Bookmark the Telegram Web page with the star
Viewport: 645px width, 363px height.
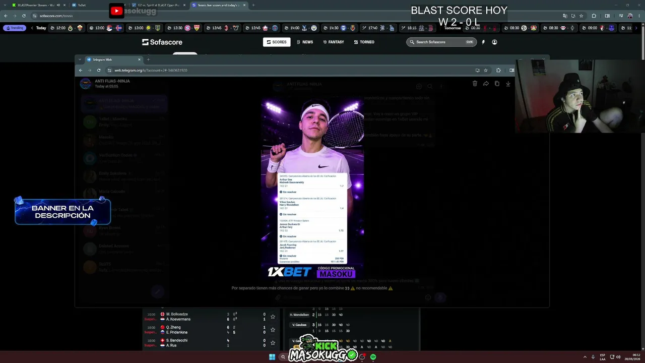(486, 70)
